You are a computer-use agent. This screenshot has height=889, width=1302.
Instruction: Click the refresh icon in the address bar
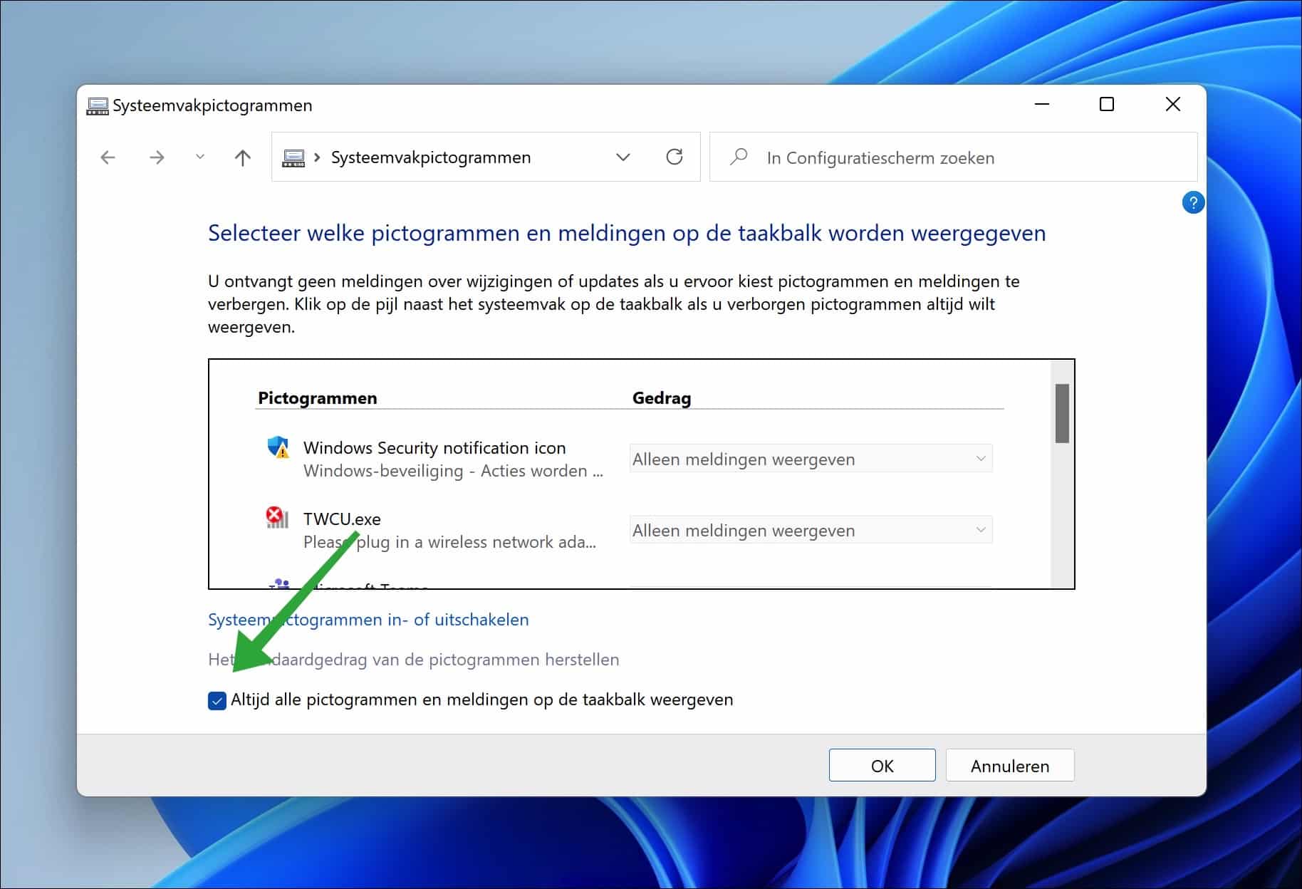(674, 157)
